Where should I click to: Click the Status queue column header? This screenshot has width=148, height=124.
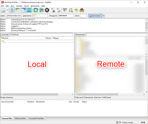coord(88,102)
